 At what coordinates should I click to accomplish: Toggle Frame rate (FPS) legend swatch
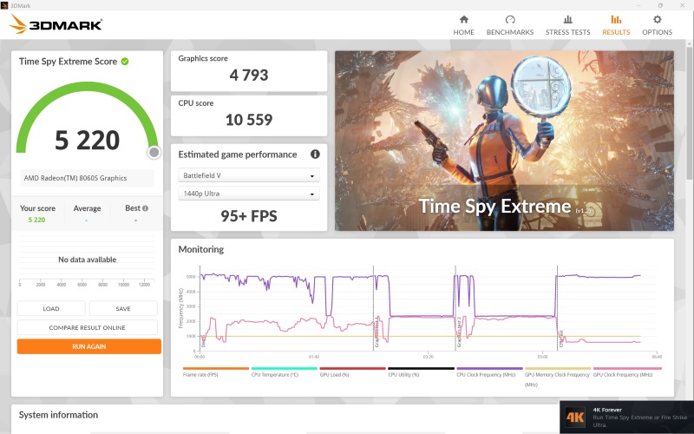(216, 368)
